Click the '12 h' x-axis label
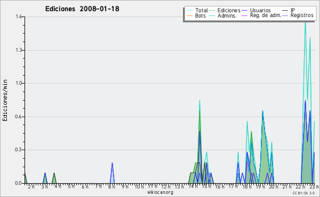 coord(166,186)
